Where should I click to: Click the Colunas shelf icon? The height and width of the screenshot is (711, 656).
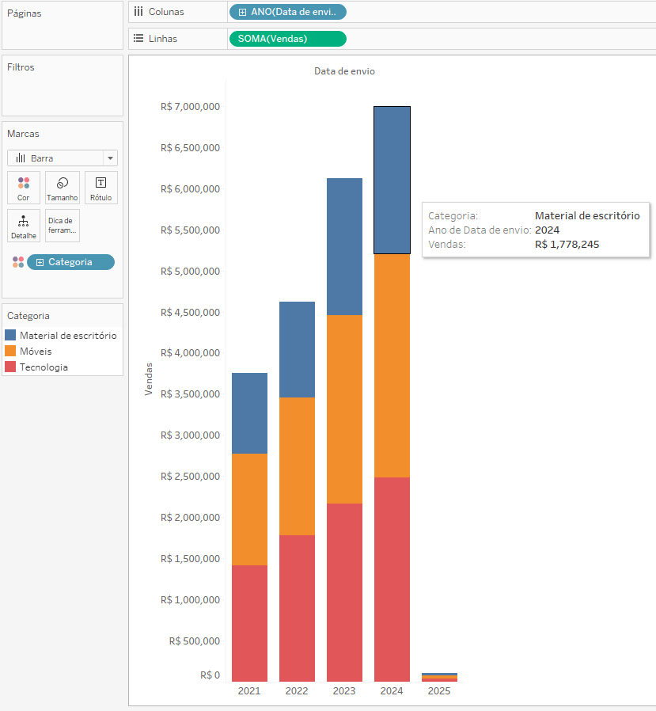138,12
